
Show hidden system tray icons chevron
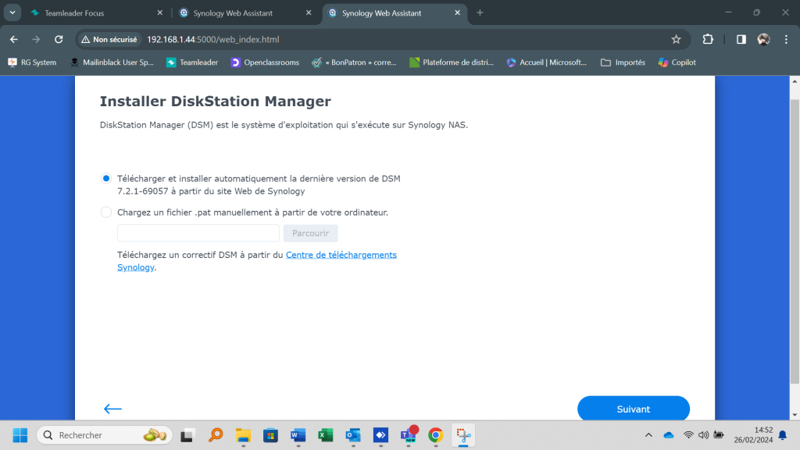click(x=648, y=435)
